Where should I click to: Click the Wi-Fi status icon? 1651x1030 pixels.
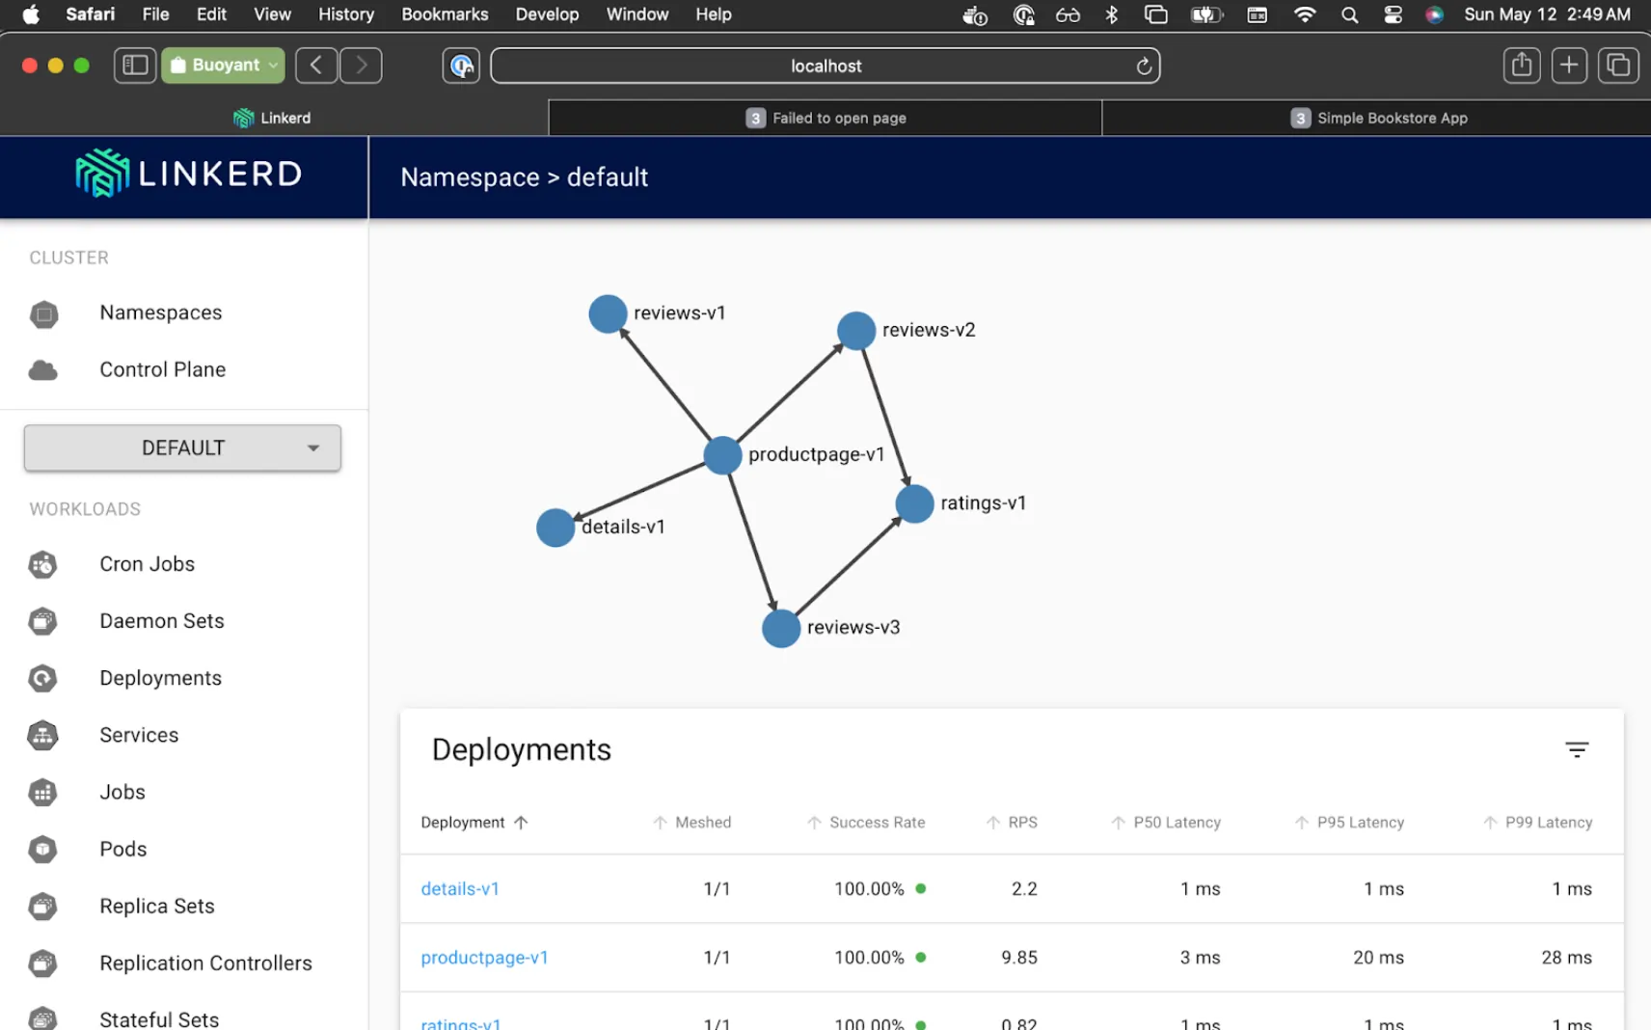[1305, 14]
